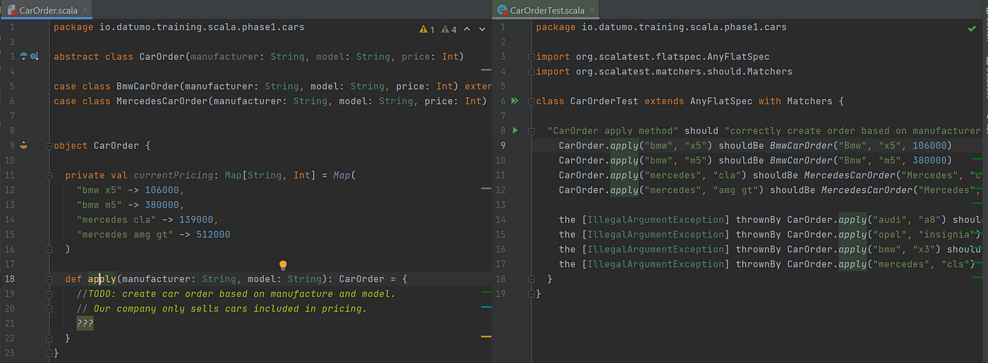Fold the import statements in CarOrderTest
Viewport: 988px width, 363px height.
(531, 57)
